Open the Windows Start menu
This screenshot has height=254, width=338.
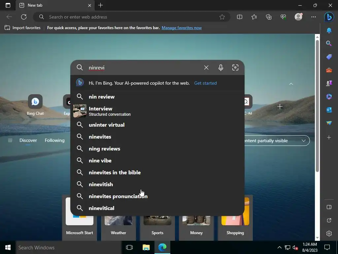click(x=8, y=247)
